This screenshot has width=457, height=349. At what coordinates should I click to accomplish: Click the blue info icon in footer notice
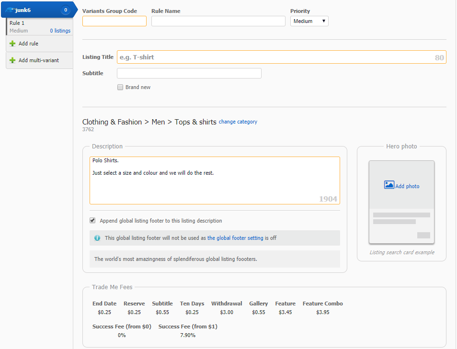(97, 238)
